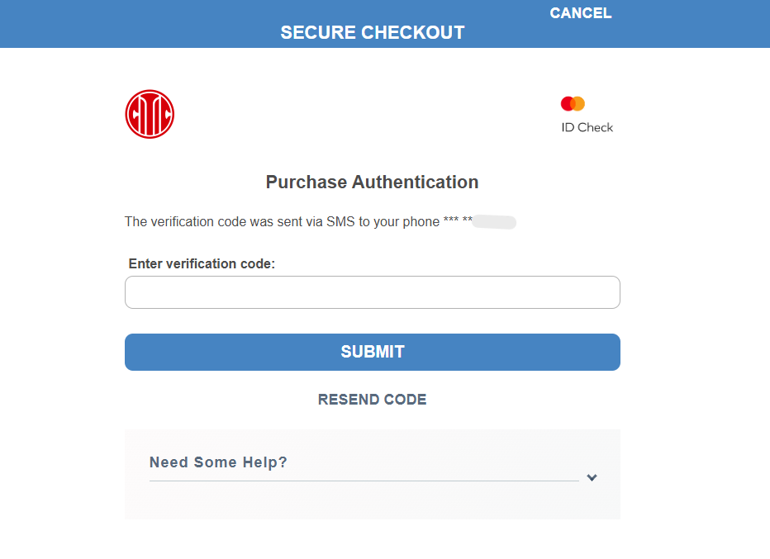Click the orange circle of the Mastercard logo

[x=579, y=103]
